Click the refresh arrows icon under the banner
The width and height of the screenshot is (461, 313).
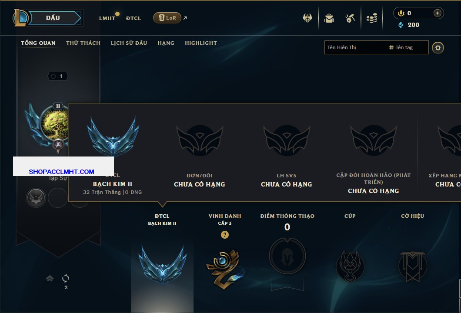coord(66,278)
